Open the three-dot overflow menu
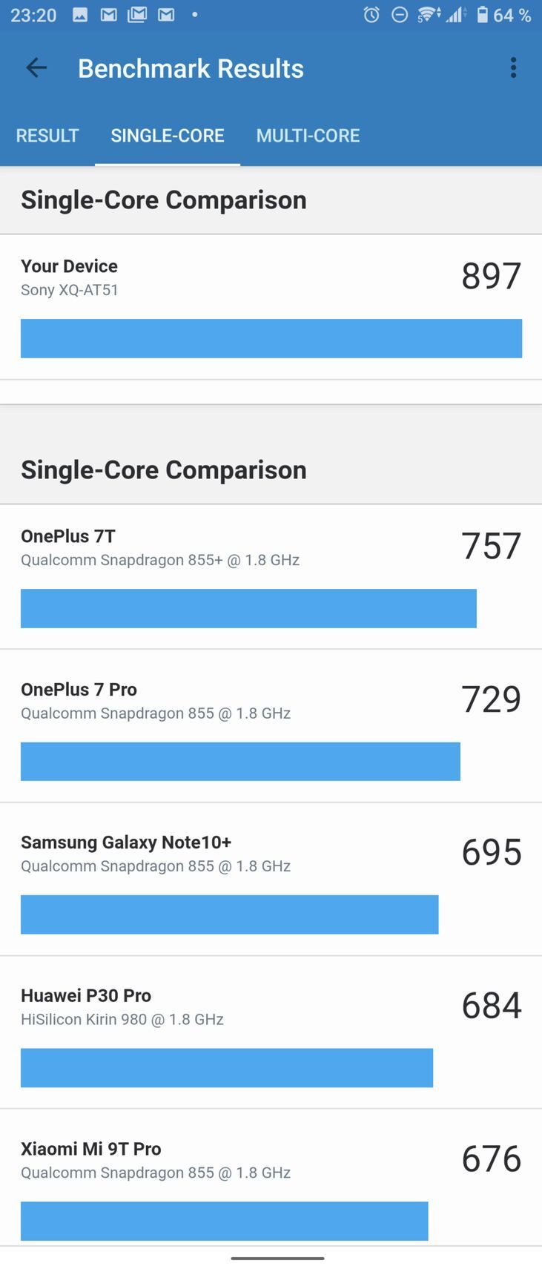Image resolution: width=542 pixels, height=1266 pixels. (x=513, y=68)
